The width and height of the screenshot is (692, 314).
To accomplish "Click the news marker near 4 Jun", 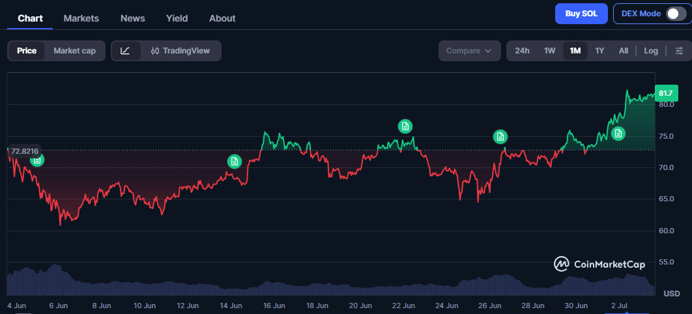I will pos(37,159).
